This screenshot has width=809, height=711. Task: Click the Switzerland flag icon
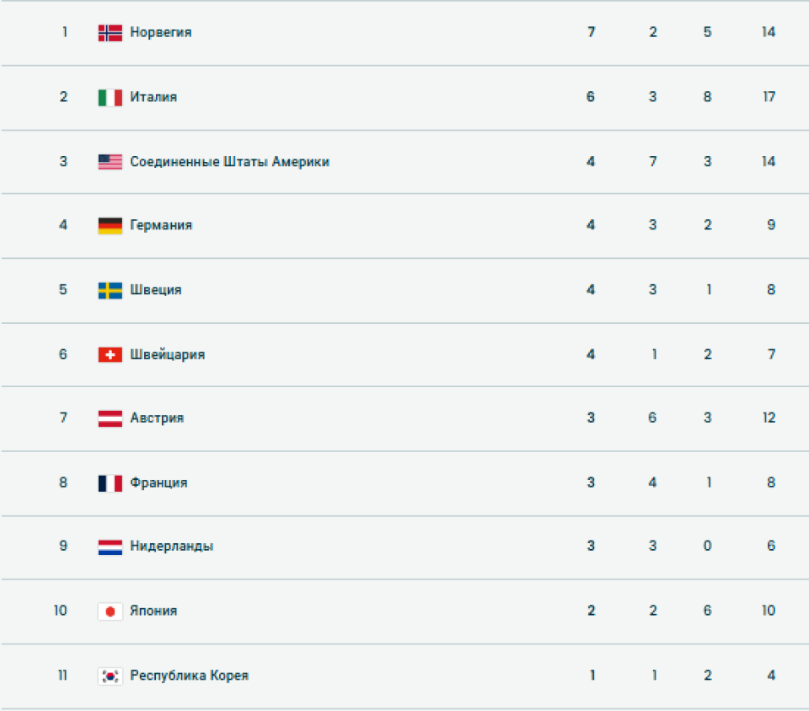coord(110,354)
